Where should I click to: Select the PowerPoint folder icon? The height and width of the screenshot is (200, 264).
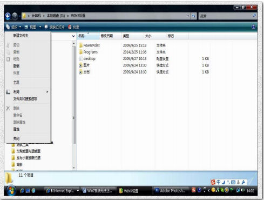[x=81, y=45]
